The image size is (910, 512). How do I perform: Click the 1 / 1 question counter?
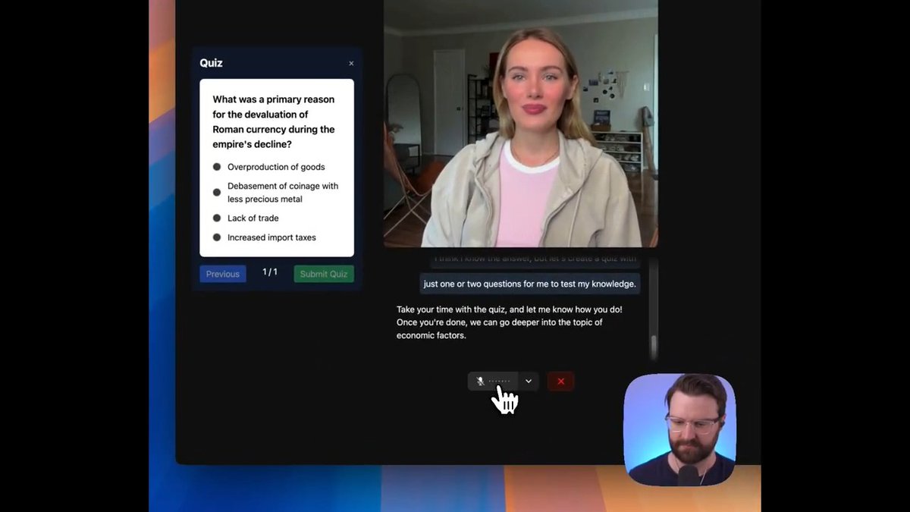point(270,272)
